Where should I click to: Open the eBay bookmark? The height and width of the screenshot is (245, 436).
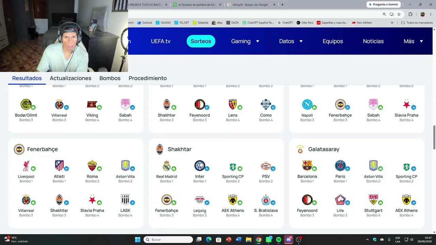[x=217, y=23]
